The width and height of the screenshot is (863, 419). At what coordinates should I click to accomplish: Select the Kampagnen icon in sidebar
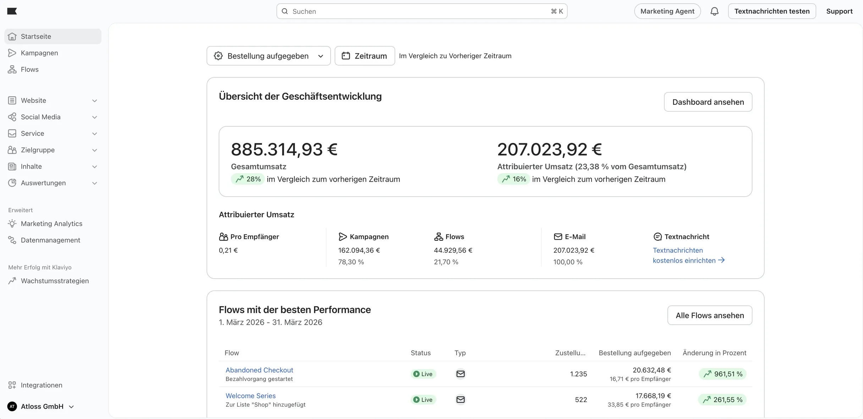(12, 53)
